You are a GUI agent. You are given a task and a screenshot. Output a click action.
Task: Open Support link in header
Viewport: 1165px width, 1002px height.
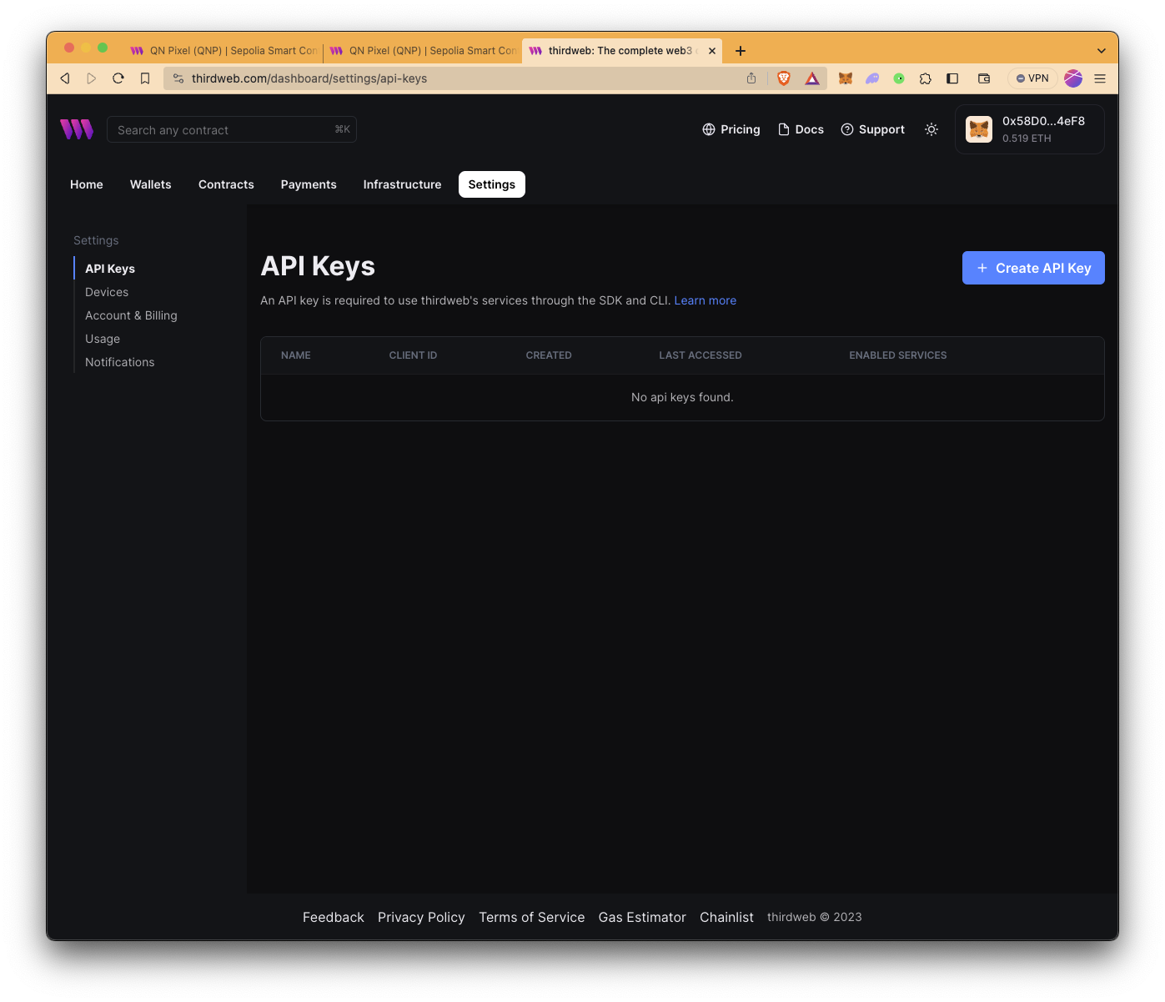872,129
